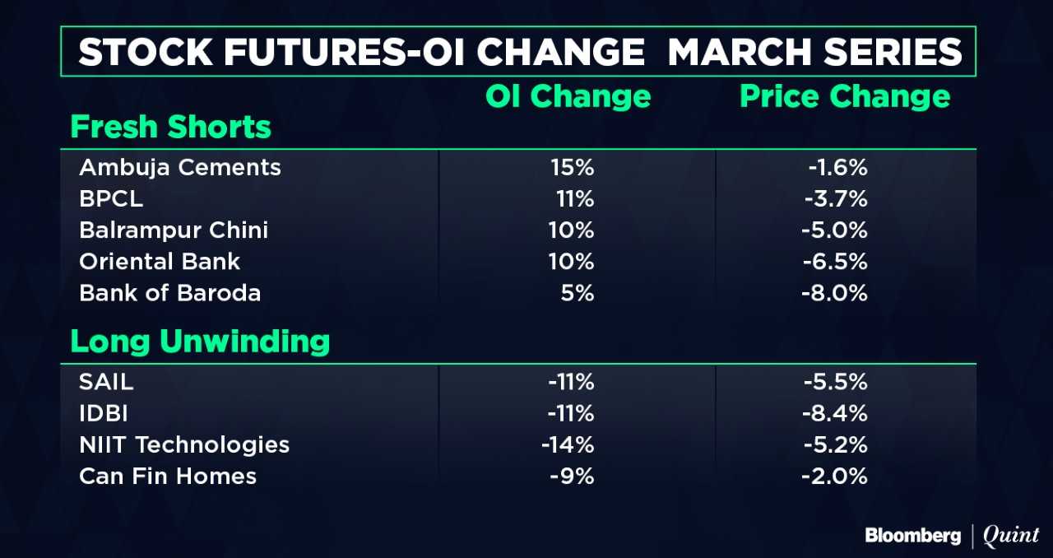Click Bank of Baroda -8.0% price change
1053x558 pixels.
tap(834, 293)
